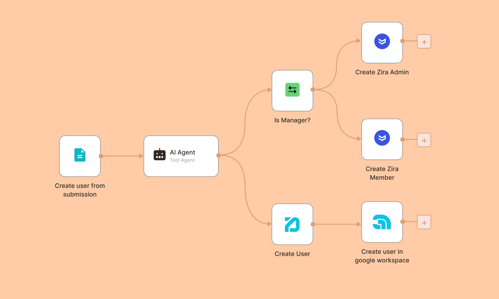The image size is (499, 299).
Task: Select the AI Agent robot icon
Action: pos(160,154)
